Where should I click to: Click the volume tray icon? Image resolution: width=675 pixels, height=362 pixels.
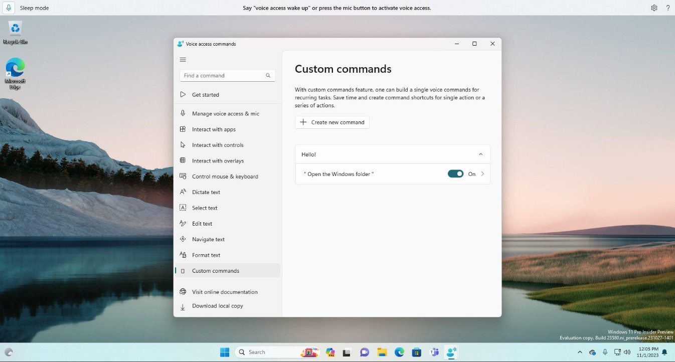coord(627,352)
